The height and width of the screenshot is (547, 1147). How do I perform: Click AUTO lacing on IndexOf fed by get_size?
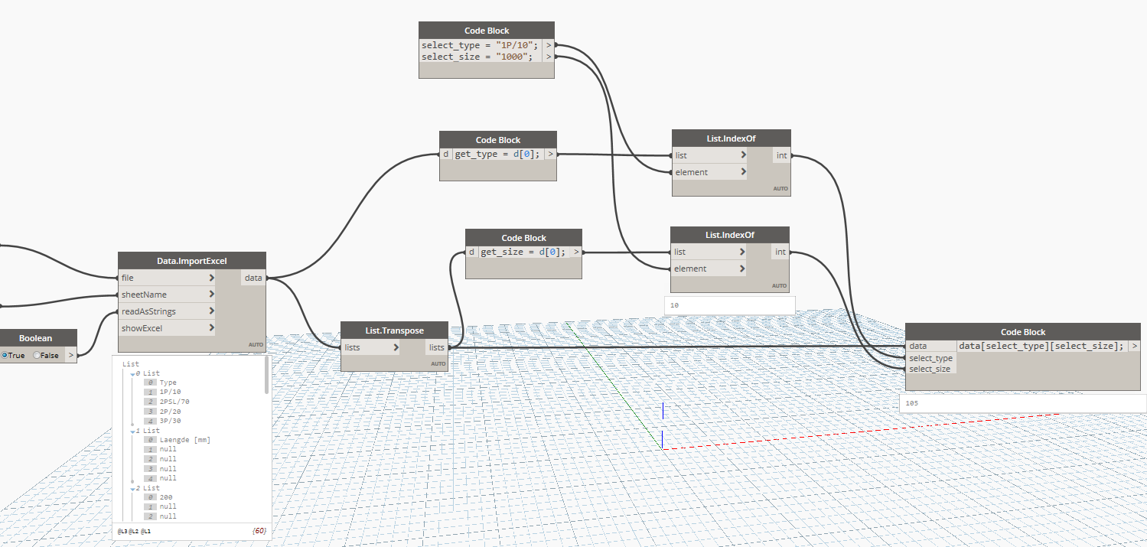point(779,285)
